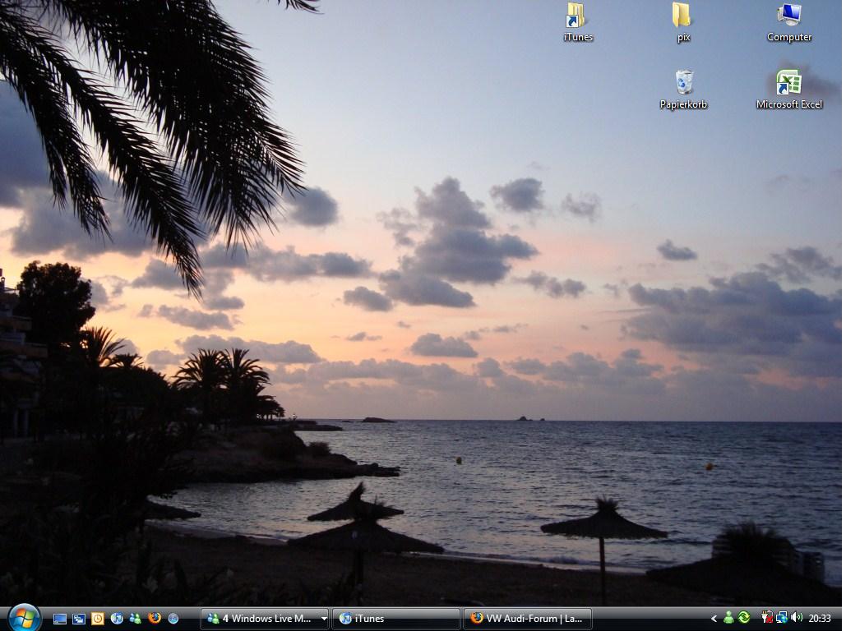Click the taskbar clock showing 20:33
Screen dimensions: 846x631
tap(820, 619)
